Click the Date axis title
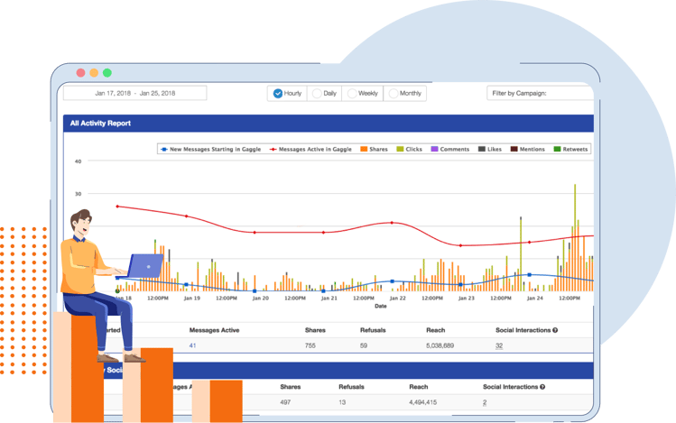 tap(381, 307)
